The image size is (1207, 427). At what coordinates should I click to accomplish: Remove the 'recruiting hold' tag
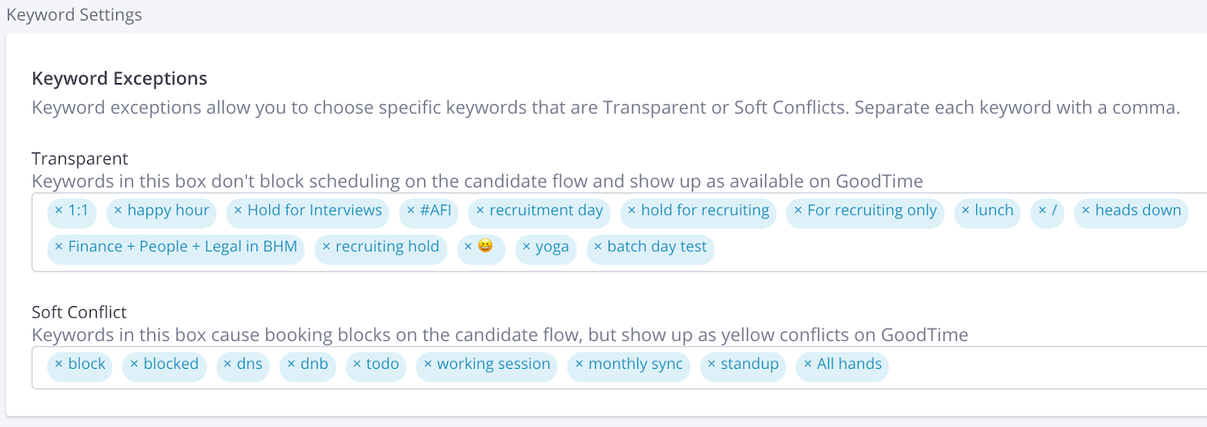point(326,247)
